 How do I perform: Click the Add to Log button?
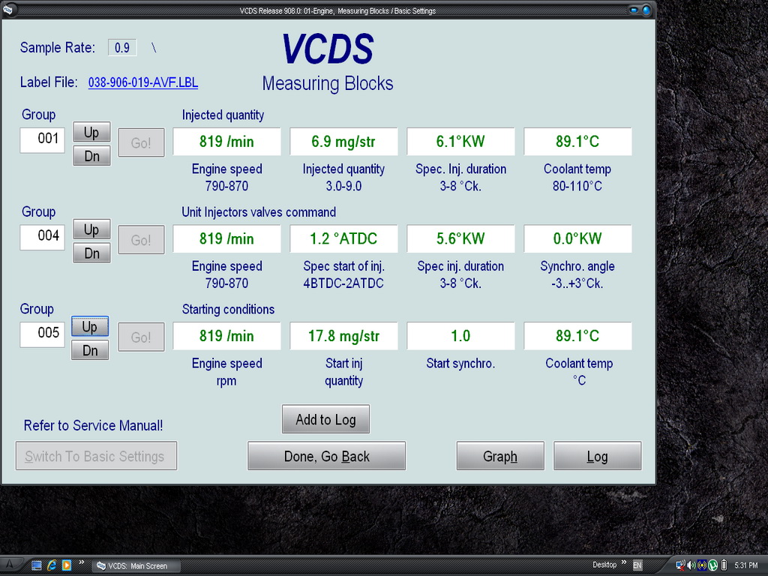pos(325,419)
